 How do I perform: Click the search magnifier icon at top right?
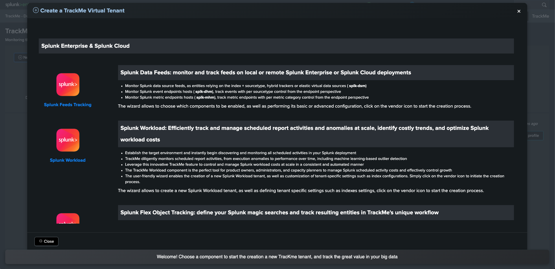tap(544, 5)
